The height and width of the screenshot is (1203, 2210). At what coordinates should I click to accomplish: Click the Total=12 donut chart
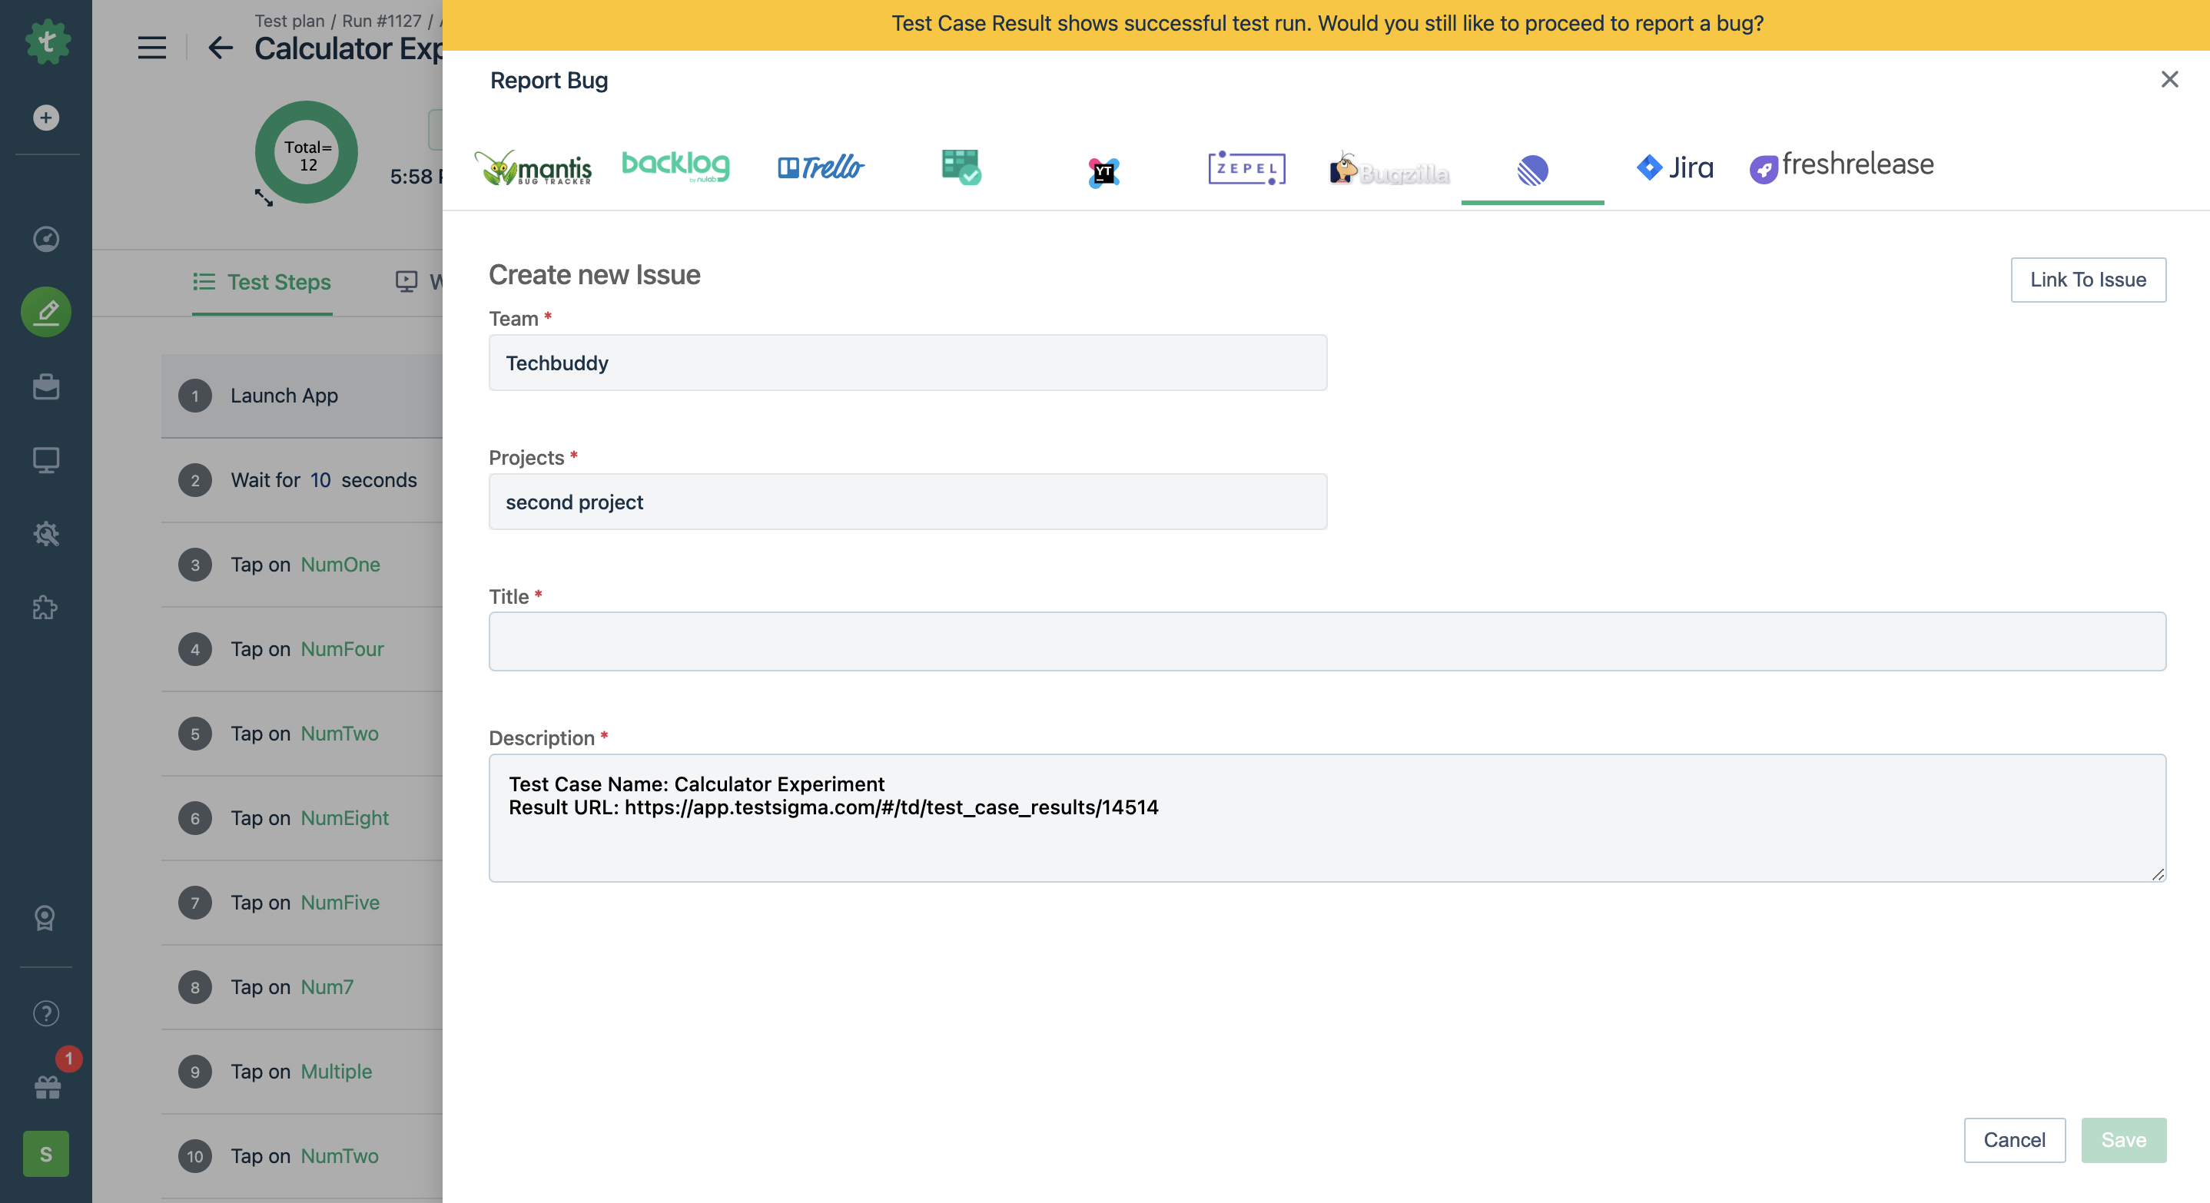pos(307,153)
